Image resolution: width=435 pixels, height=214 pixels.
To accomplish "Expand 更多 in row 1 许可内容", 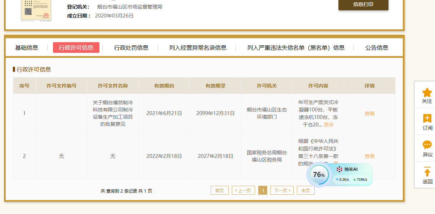I will pyautogui.click(x=329, y=125).
